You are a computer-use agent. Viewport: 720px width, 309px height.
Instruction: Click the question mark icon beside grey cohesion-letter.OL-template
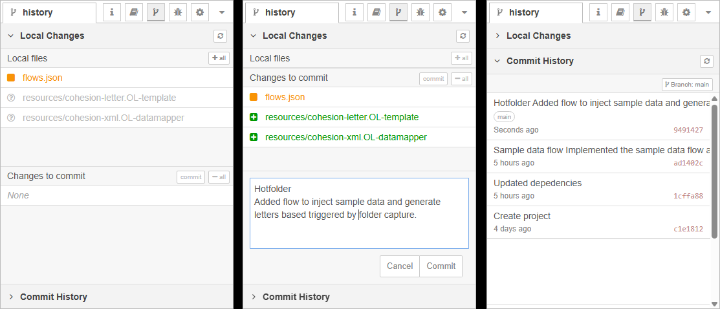click(11, 98)
